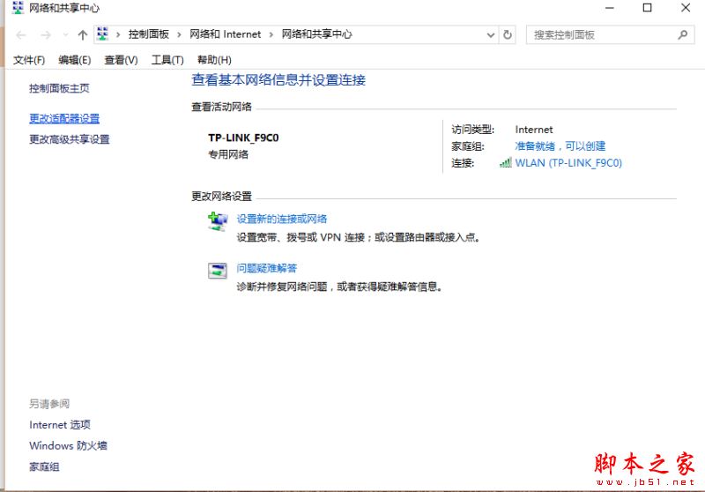
Task: Go forward using the forward arrow
Action: 46,34
